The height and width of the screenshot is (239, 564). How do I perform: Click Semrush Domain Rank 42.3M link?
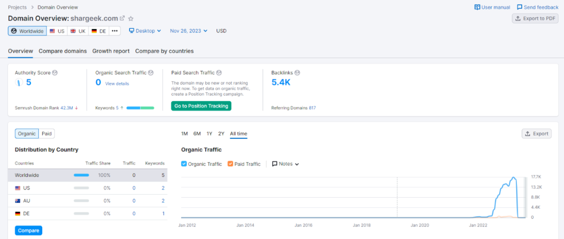[x=67, y=107]
